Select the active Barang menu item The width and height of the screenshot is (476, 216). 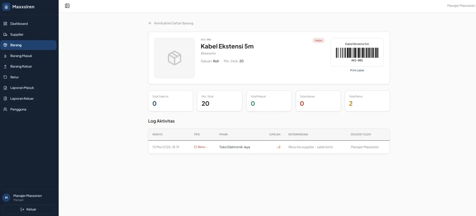[x=28, y=45]
